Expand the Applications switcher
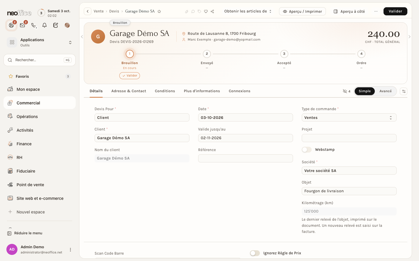The width and height of the screenshot is (419, 261). (x=40, y=42)
